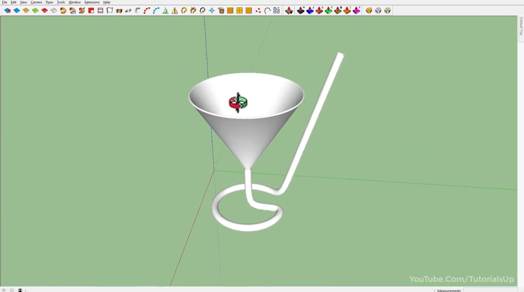Image resolution: width=524 pixels, height=292 pixels.
Task: Click the blue dotted curve tool icon
Action: (156, 10)
